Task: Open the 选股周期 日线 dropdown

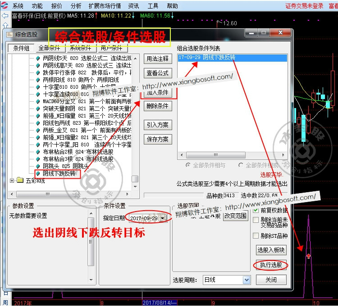Action: click(247, 280)
